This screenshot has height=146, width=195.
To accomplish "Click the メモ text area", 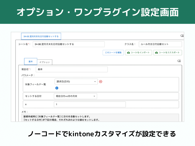I will [100, 118].
